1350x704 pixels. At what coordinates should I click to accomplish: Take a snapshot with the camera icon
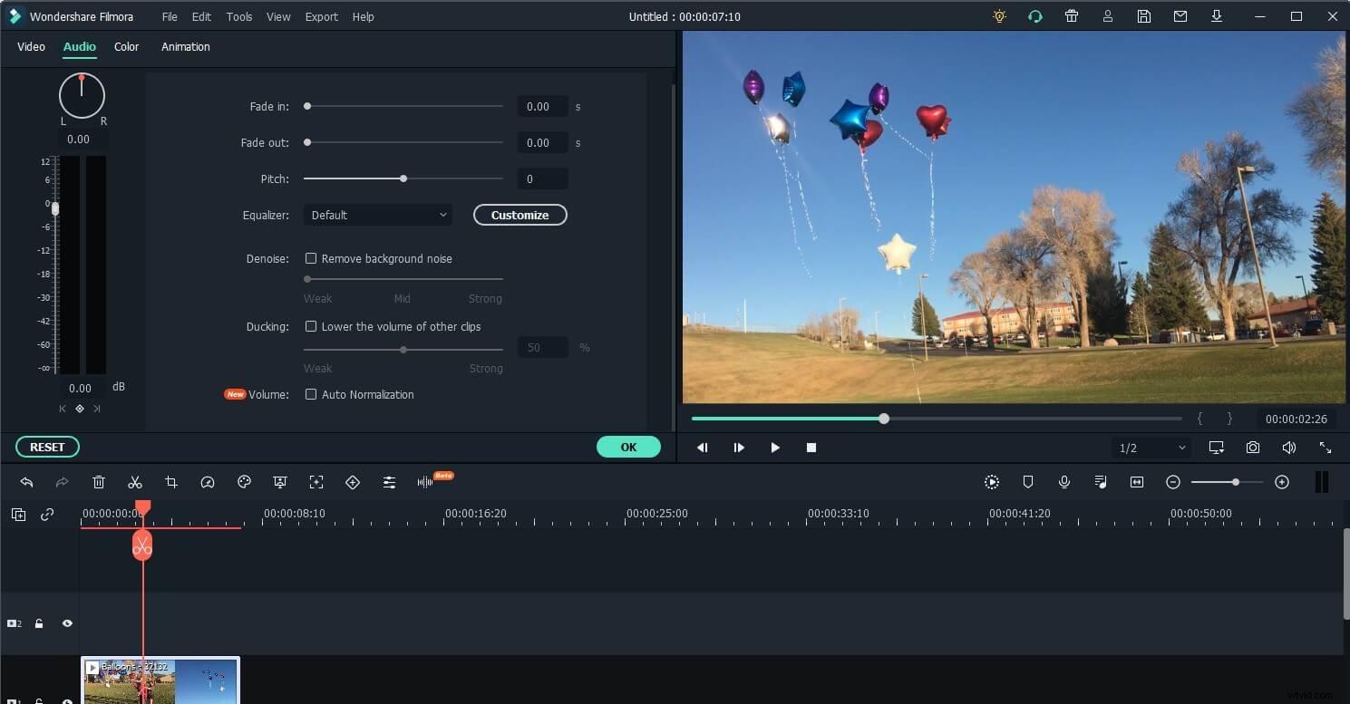tap(1252, 448)
